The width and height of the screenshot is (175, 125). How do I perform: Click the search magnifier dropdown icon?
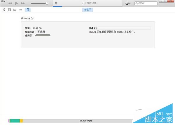(137, 3)
